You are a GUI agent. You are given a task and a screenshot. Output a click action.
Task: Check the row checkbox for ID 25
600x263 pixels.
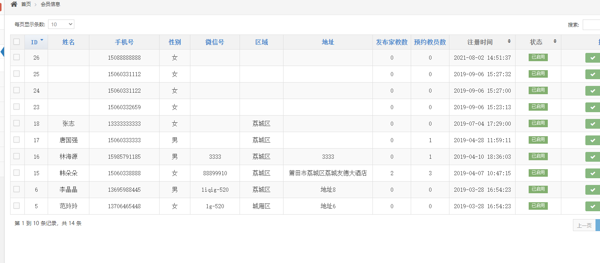click(x=17, y=74)
